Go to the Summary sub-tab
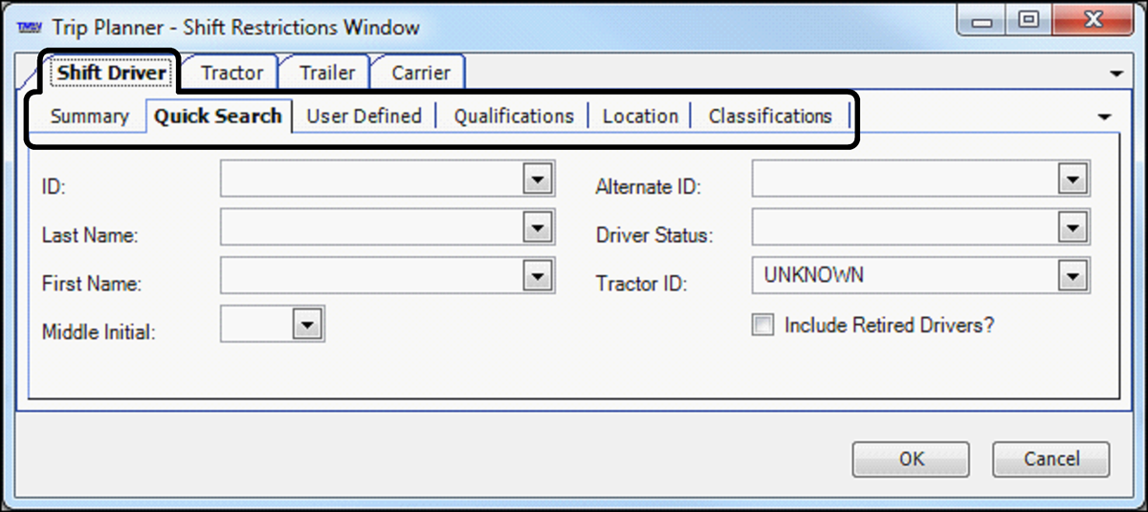 [89, 117]
